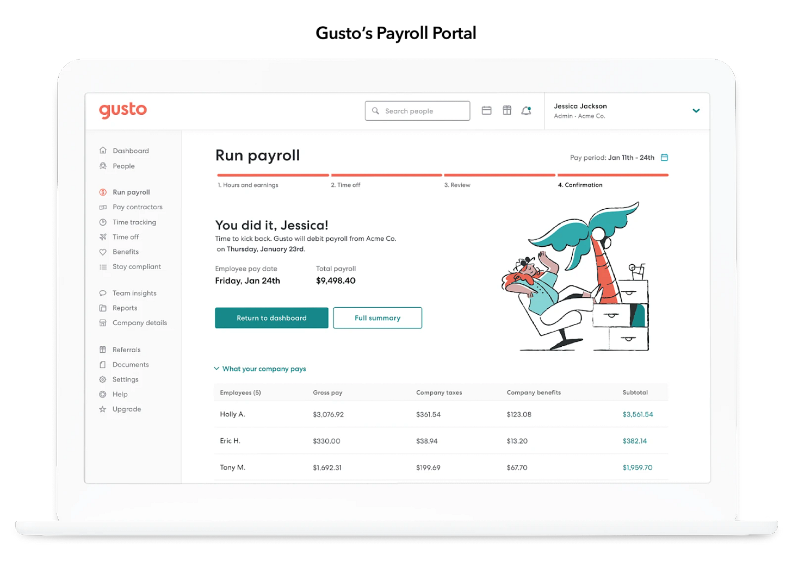Click the pay period calendar icon
Image resolution: width=792 pixels, height=561 pixels.
664,158
